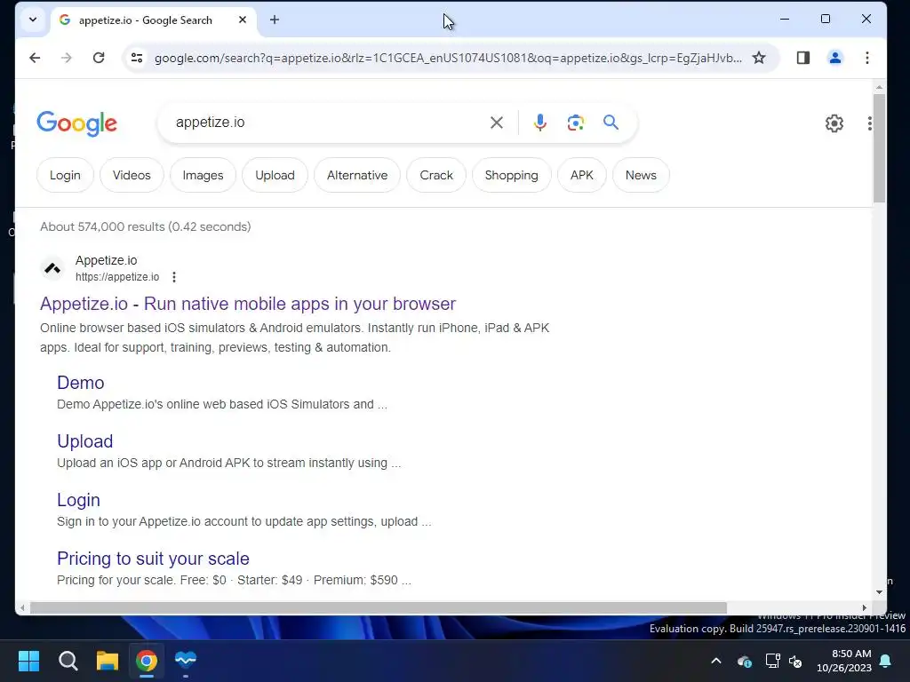Open the Login sitelink
Viewport: 910px width, 682px height.
pos(78,500)
